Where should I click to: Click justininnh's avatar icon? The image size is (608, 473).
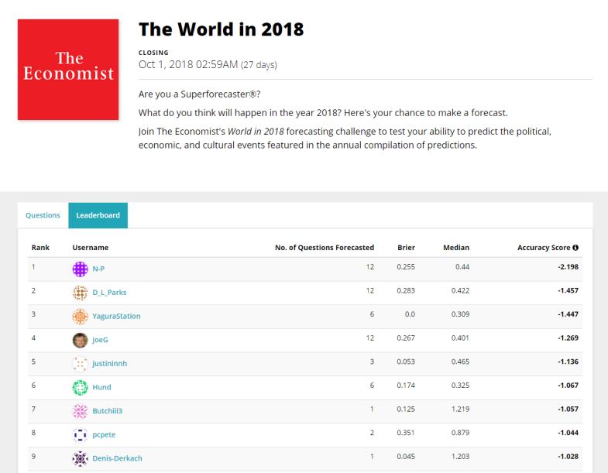[x=81, y=364]
